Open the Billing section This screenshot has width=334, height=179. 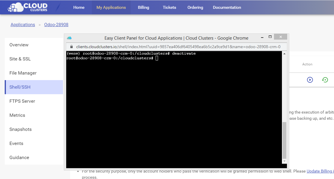tap(143, 7)
